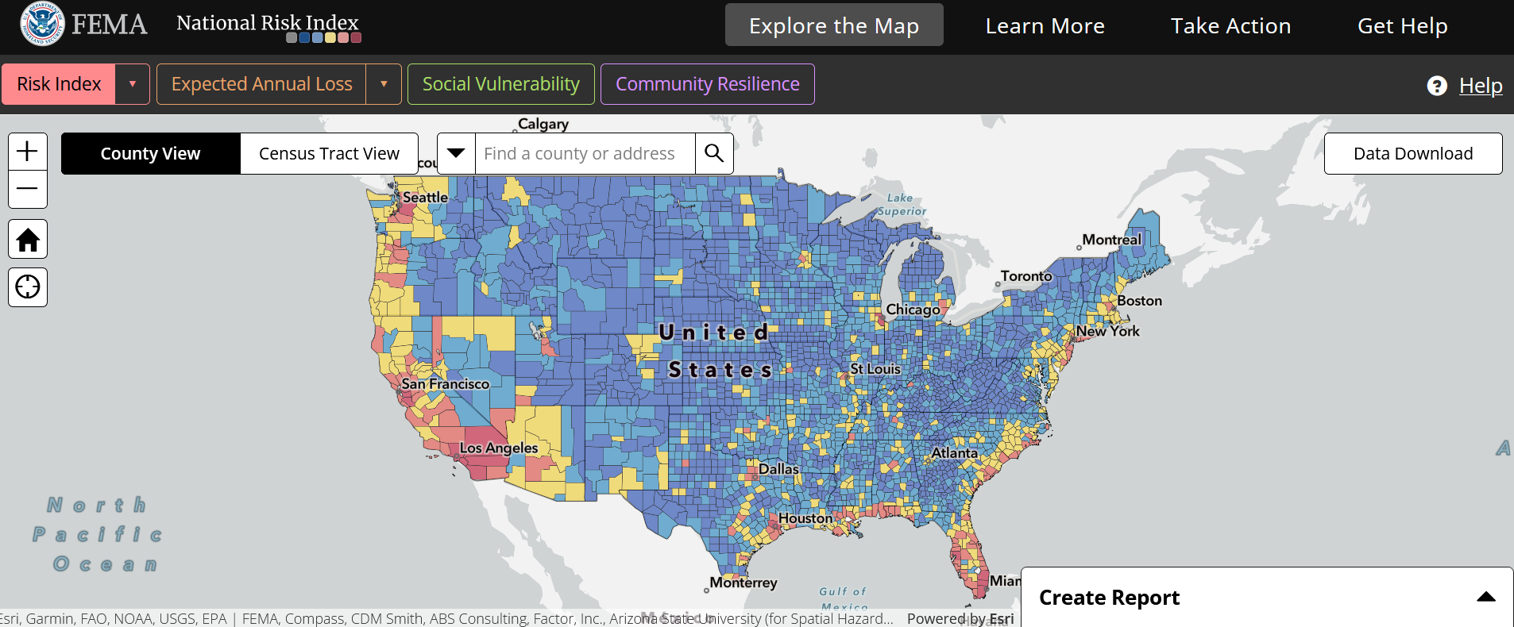
Task: Expand the search type dropdown
Action: pyautogui.click(x=456, y=153)
